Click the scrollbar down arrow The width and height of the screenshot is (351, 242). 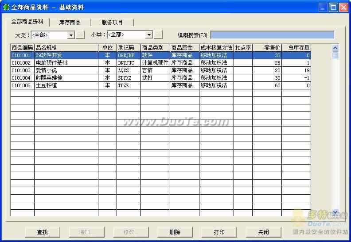point(335,212)
